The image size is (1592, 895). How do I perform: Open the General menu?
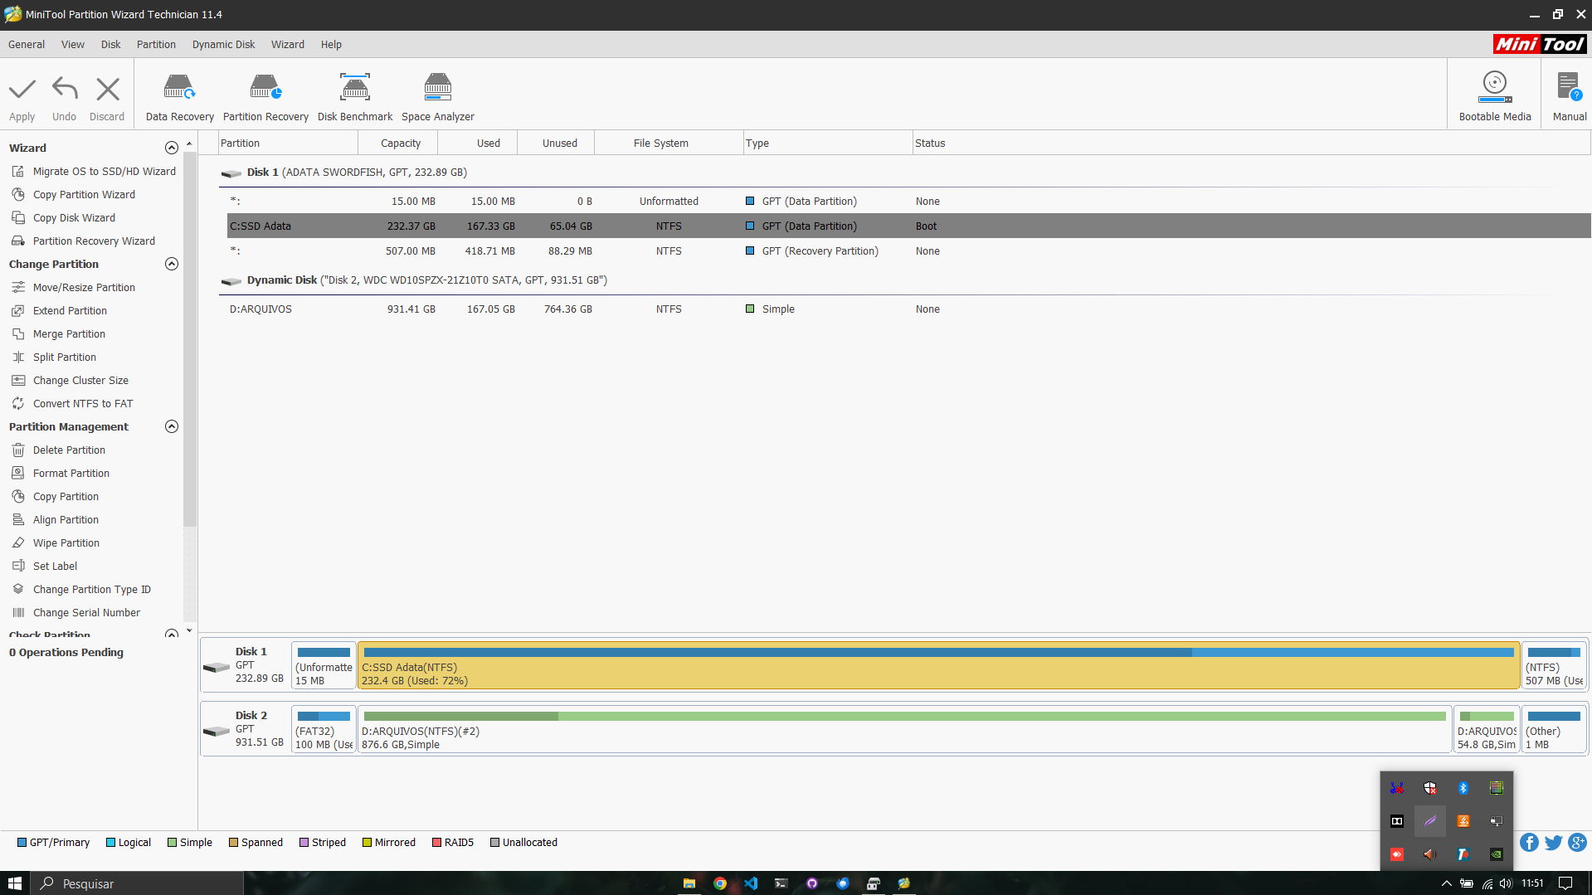coord(27,45)
